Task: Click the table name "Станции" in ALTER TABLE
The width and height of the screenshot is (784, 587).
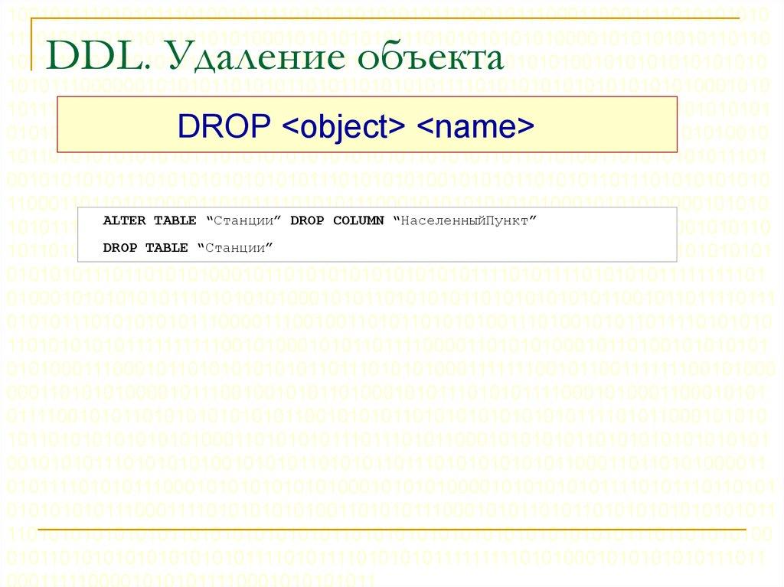Action: point(243,220)
